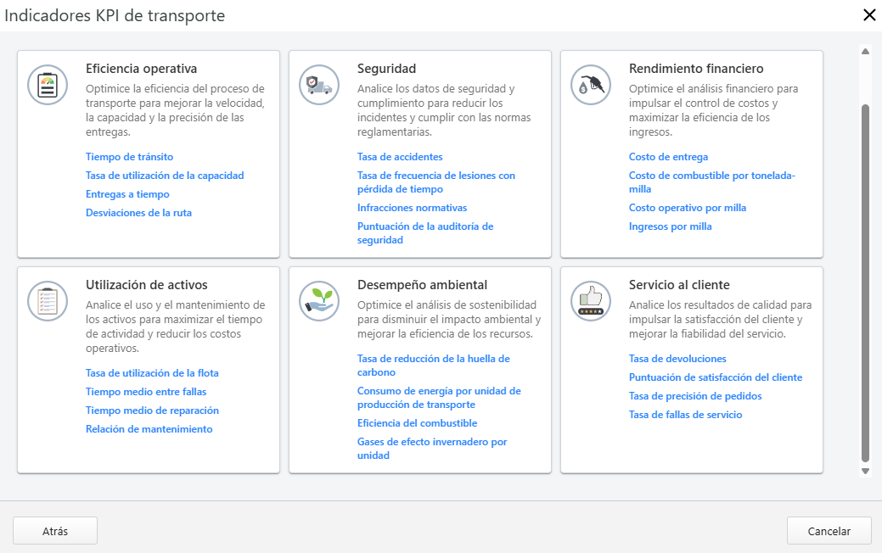Image resolution: width=882 pixels, height=553 pixels.
Task: Select the Eficiencia del combustible KPI
Action: [417, 422]
